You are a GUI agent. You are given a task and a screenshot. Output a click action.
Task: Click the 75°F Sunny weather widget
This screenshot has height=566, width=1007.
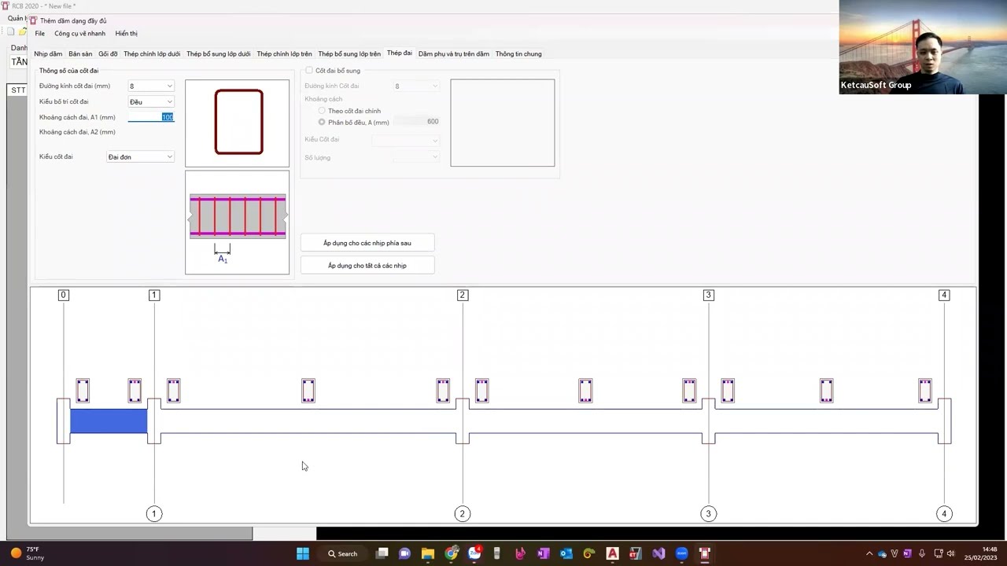pos(28,553)
